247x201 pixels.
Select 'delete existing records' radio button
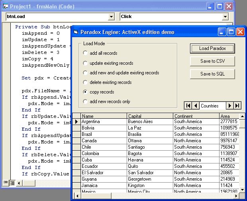(x=85, y=82)
